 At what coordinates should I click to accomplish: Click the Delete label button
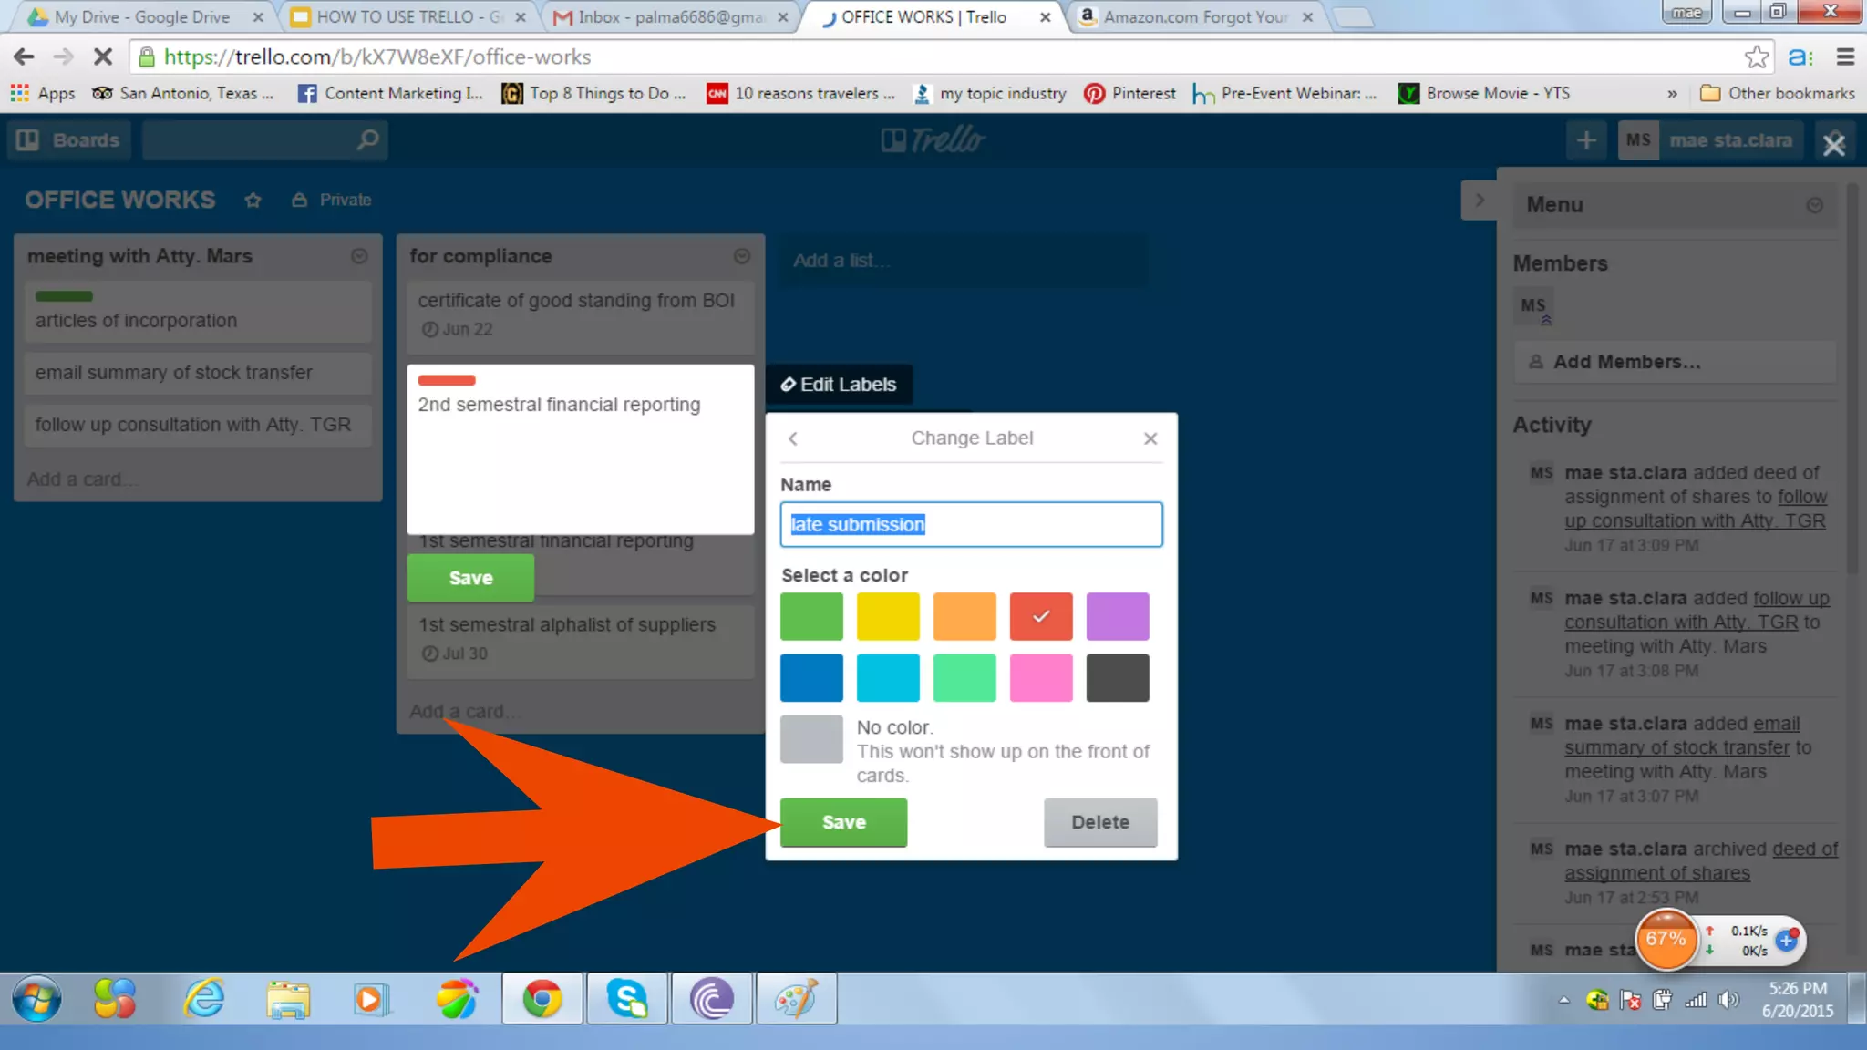coord(1099,822)
